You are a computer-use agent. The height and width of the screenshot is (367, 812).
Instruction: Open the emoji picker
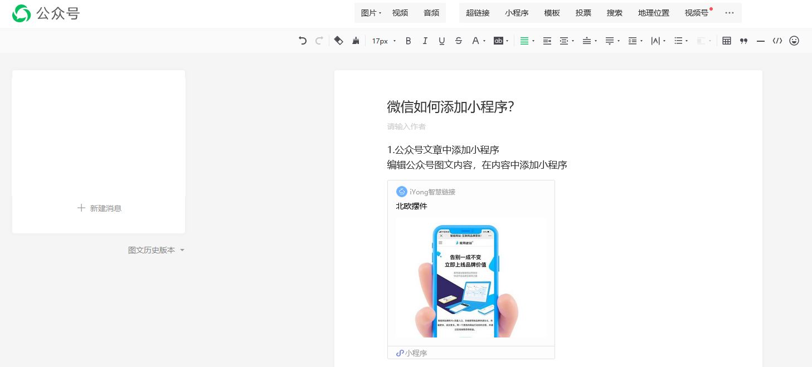click(794, 40)
